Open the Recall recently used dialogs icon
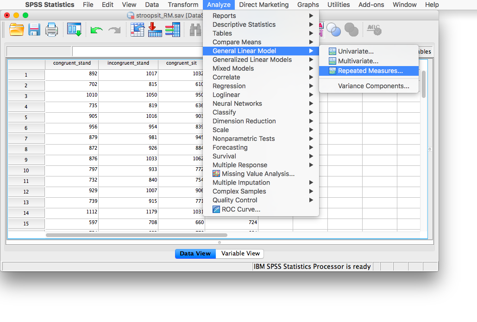 [x=74, y=30]
